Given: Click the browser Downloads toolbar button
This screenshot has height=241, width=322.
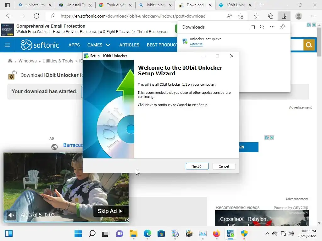Looking at the screenshot, I should coord(284,16).
